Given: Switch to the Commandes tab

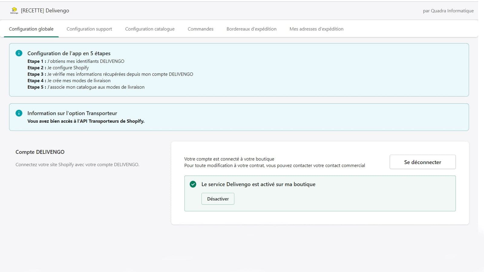Looking at the screenshot, I should click(x=200, y=29).
